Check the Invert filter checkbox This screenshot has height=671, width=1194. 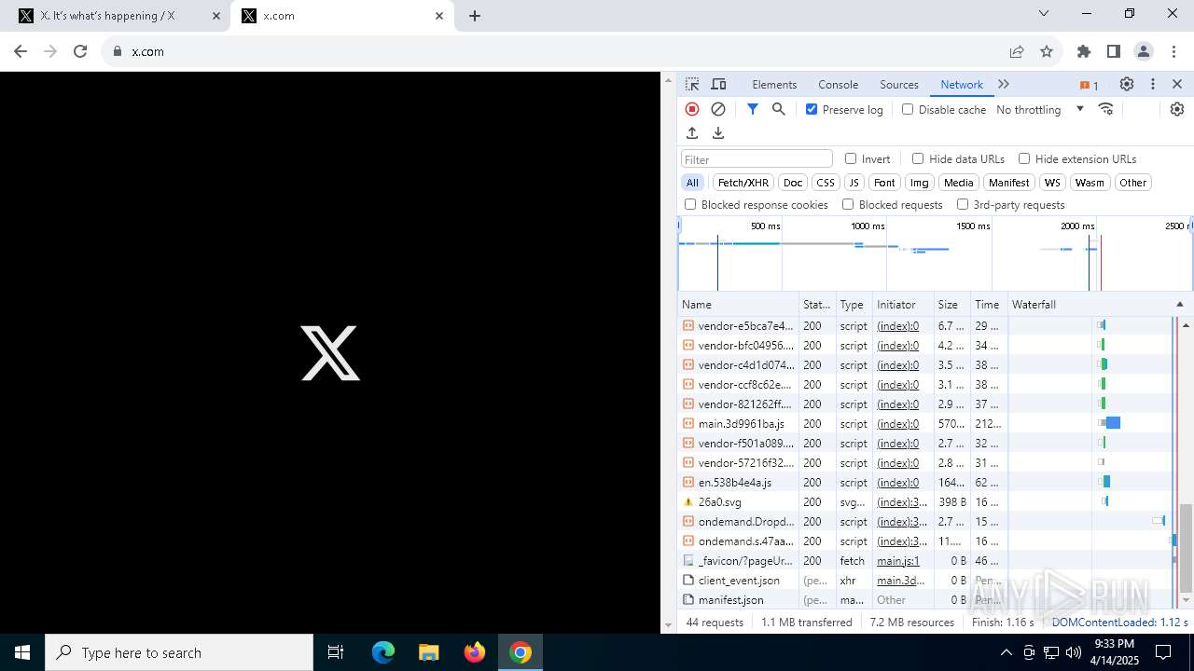851,158
